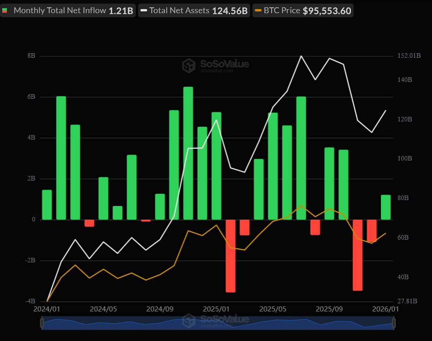Click the peak of the white net assets line

point(301,56)
